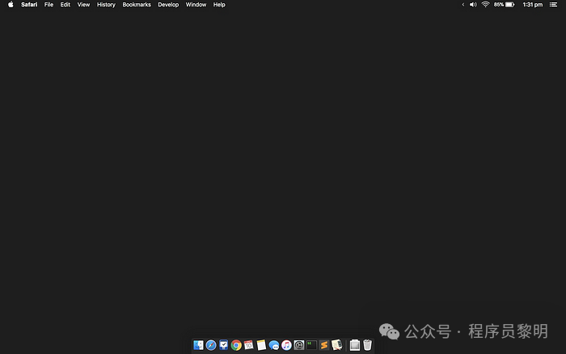Screen dimensions: 566x354
Task: Open the gray arrow icon after iTunes in the Dock
Action: [x=299, y=345]
